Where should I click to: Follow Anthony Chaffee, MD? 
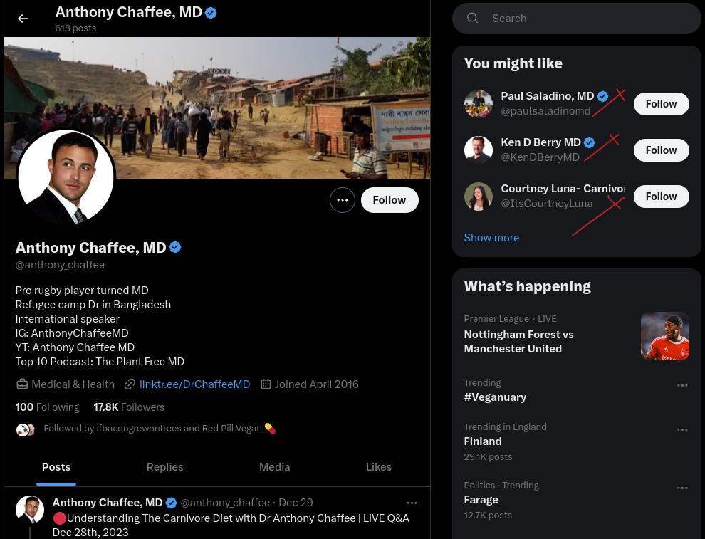(x=389, y=200)
